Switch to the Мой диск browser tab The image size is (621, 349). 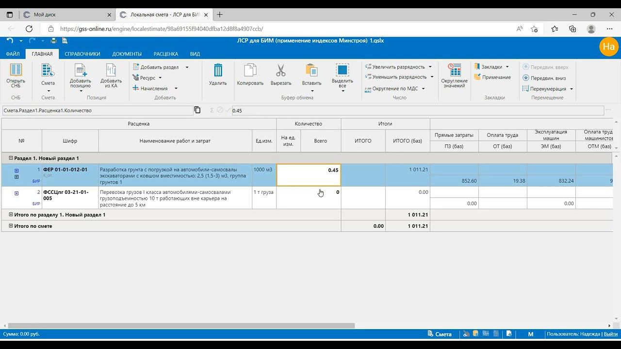tap(67, 15)
